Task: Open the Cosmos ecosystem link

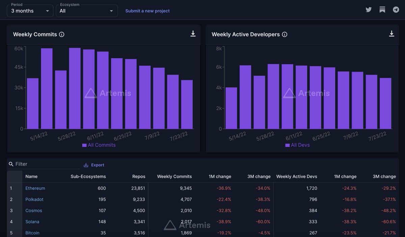Action: (34, 210)
